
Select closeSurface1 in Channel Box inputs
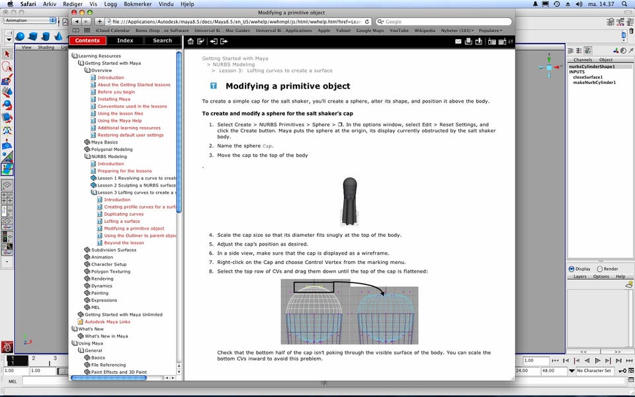[587, 77]
